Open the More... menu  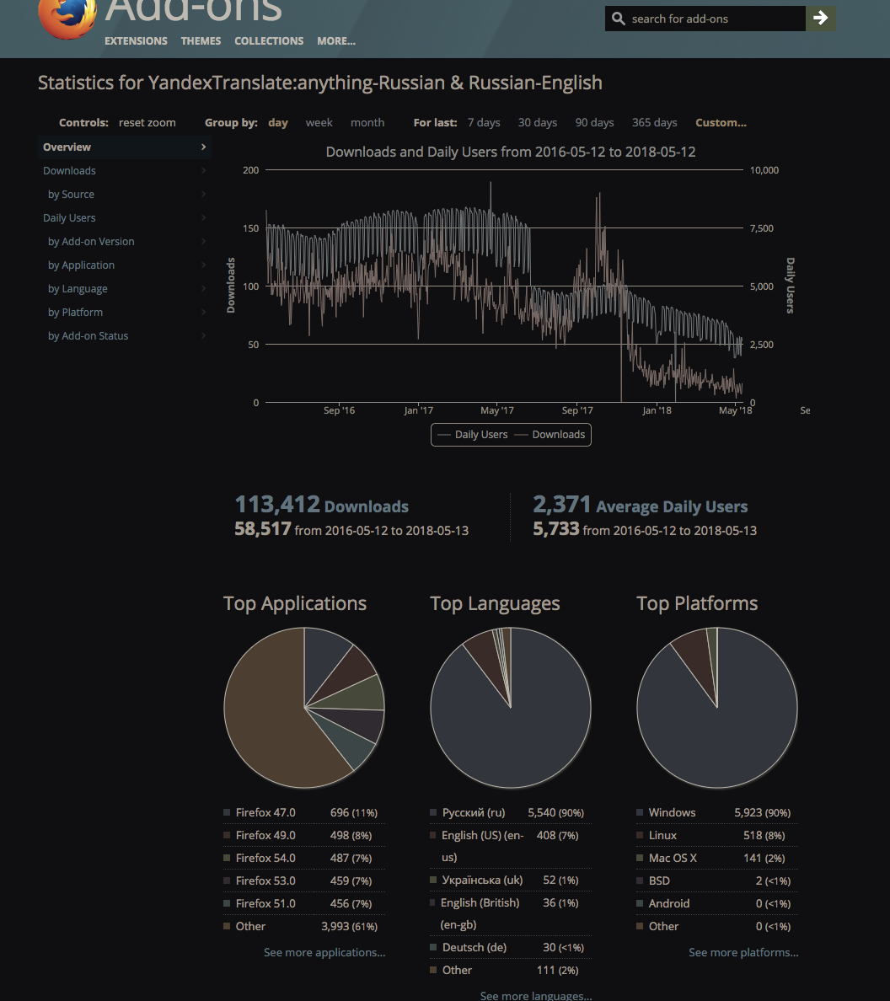click(x=335, y=40)
